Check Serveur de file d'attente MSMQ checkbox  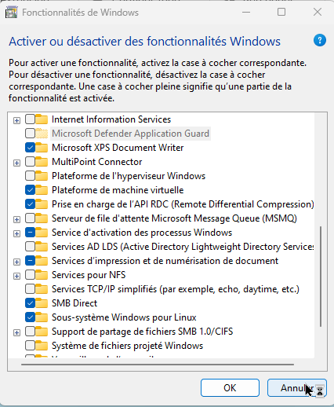point(30,218)
